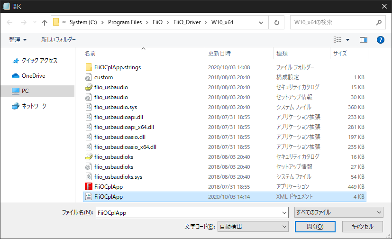Click the 360 KB size cell

pyautogui.click(x=356, y=107)
